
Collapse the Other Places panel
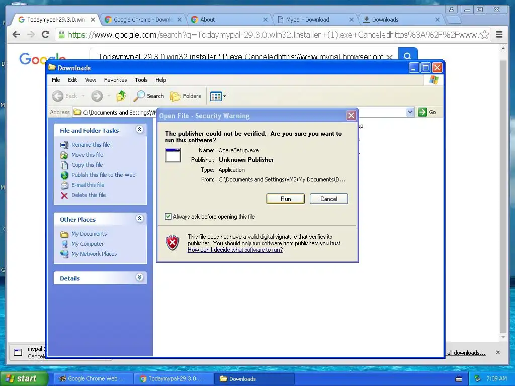click(x=140, y=219)
